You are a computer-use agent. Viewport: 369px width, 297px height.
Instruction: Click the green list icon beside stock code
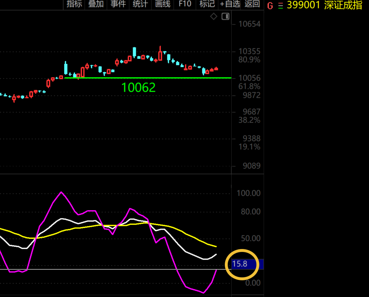tap(280, 6)
